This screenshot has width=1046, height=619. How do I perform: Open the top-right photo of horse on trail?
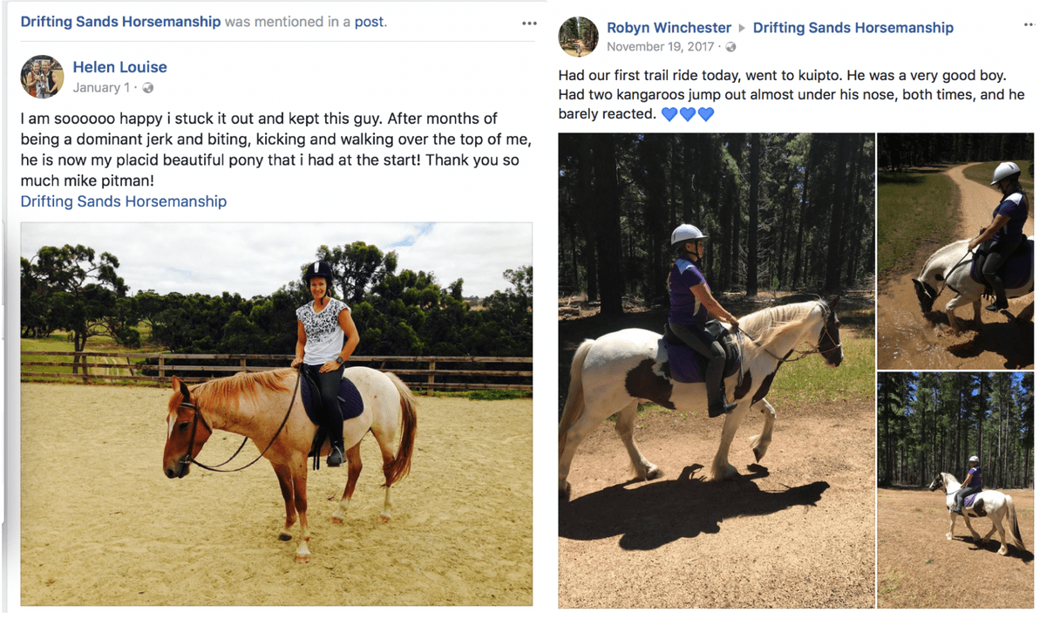click(955, 250)
